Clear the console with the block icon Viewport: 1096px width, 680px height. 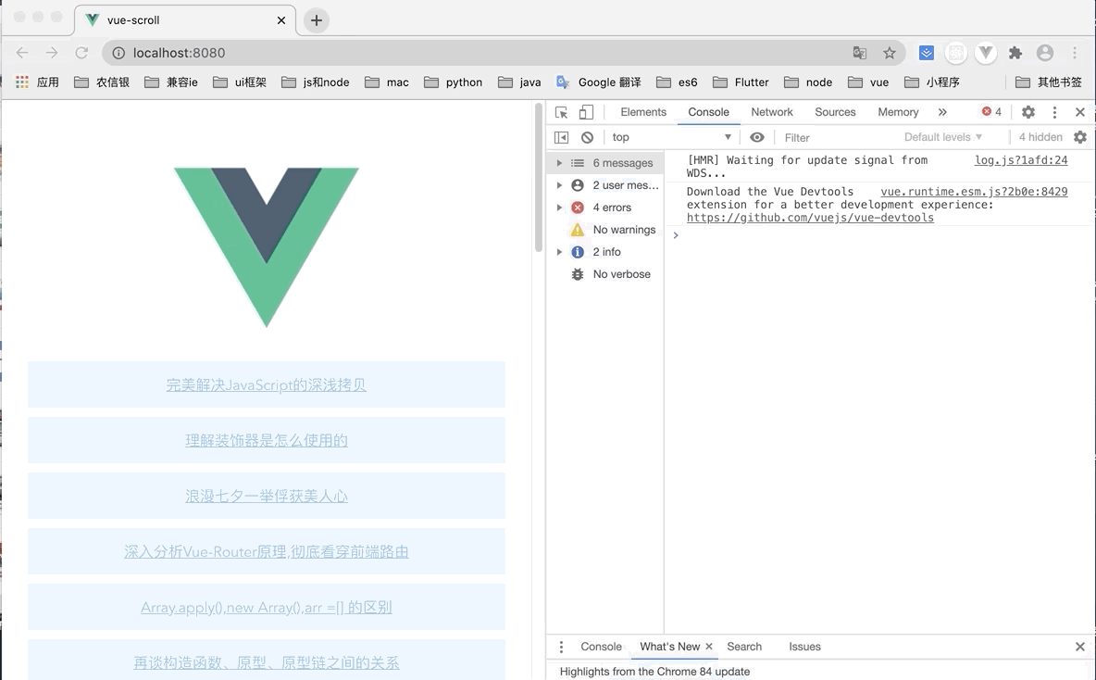(587, 137)
